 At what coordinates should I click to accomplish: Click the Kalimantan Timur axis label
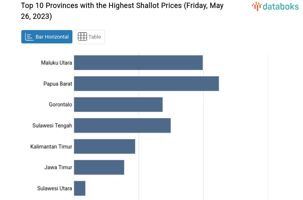(x=51, y=146)
